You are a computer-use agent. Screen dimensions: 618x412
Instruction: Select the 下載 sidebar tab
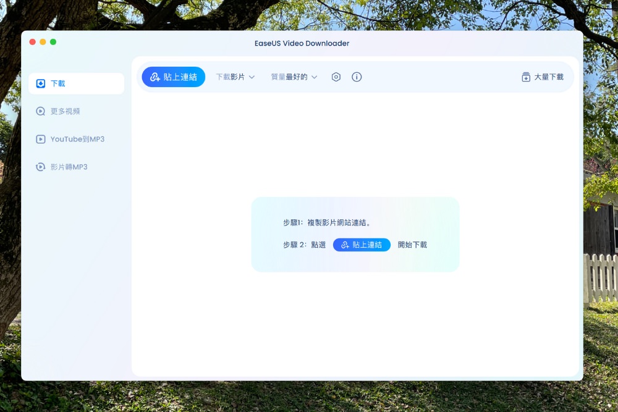tap(77, 83)
